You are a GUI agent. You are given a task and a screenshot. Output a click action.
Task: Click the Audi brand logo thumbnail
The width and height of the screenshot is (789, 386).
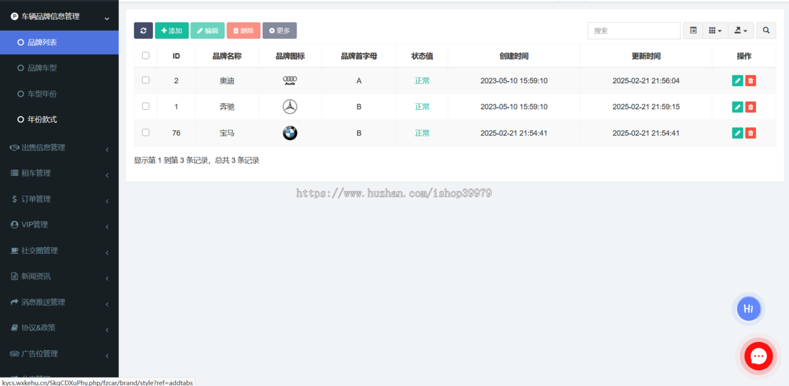coord(290,80)
